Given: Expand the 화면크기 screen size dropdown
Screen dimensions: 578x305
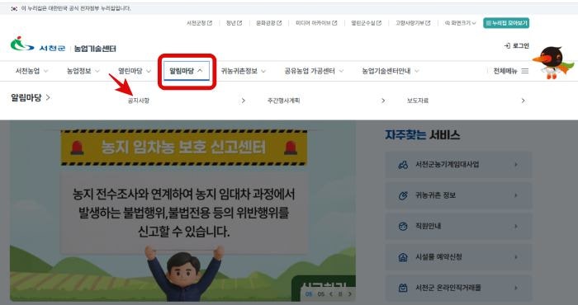Looking at the screenshot, I should tap(461, 23).
